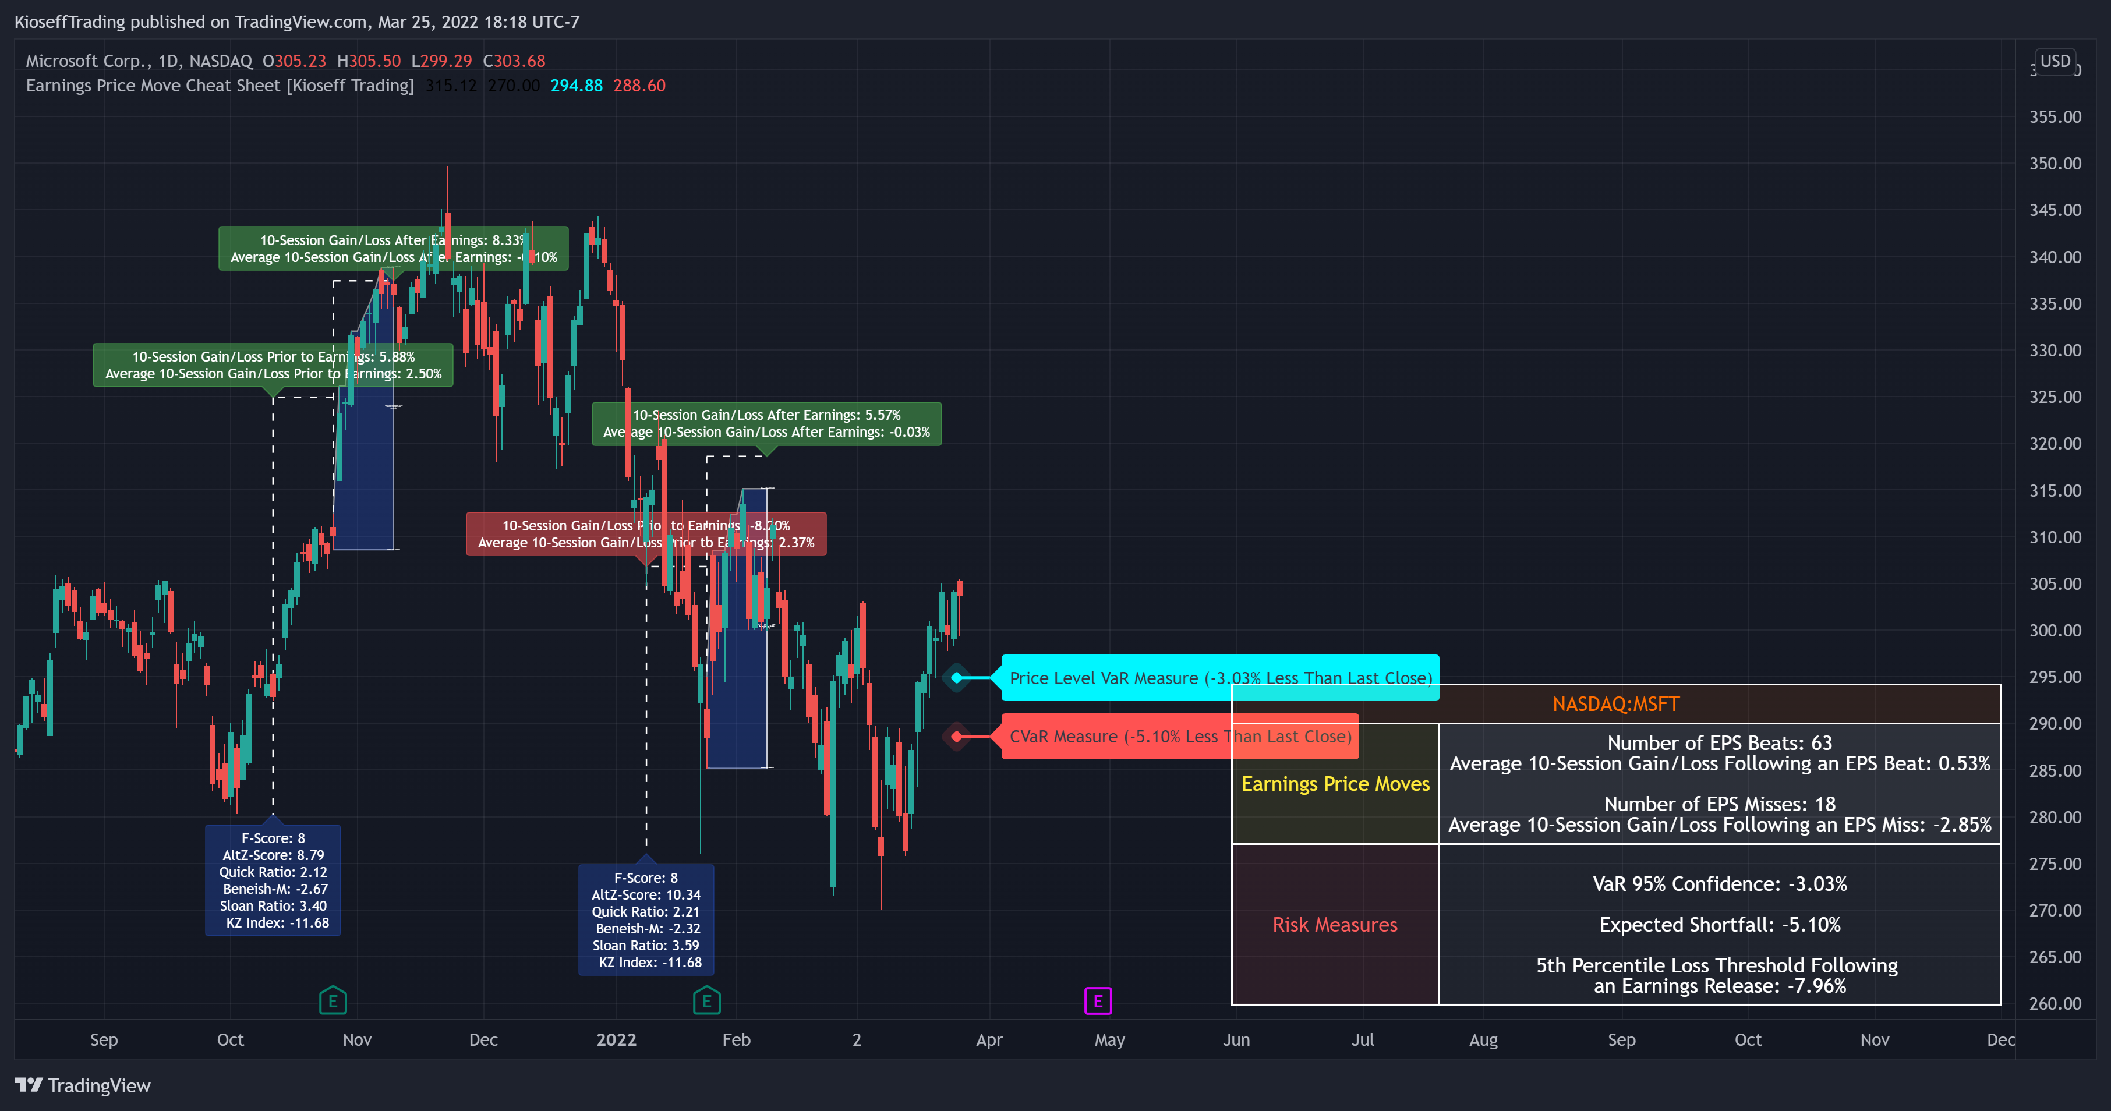Click the 300.00 price axis label
This screenshot has height=1111, width=2111.
click(x=2055, y=630)
